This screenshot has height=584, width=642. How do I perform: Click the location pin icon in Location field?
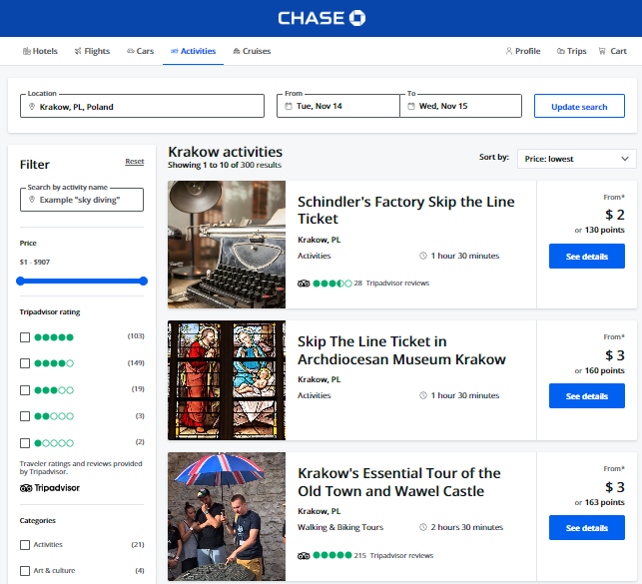[x=32, y=107]
